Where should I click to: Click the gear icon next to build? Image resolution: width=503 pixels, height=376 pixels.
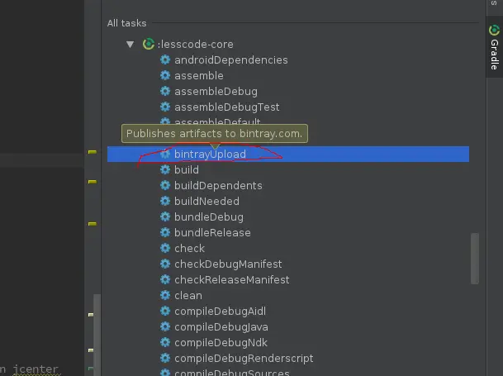tap(165, 169)
